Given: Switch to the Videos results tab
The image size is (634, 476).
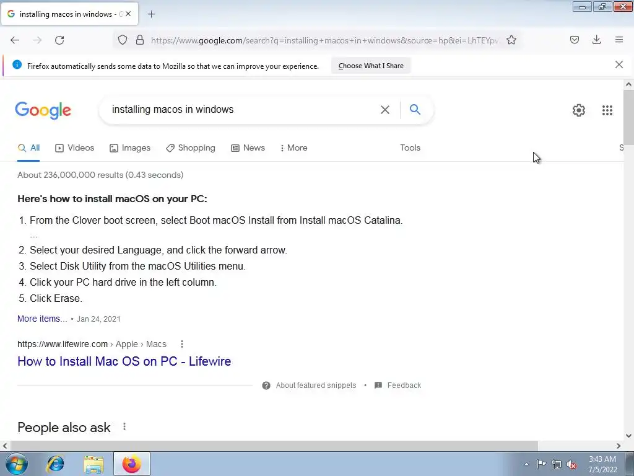Looking at the screenshot, I should click(74, 148).
